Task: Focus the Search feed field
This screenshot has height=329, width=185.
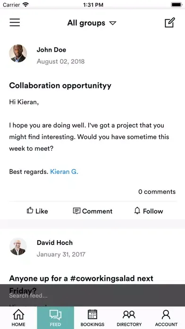Action: pyautogui.click(x=92, y=295)
